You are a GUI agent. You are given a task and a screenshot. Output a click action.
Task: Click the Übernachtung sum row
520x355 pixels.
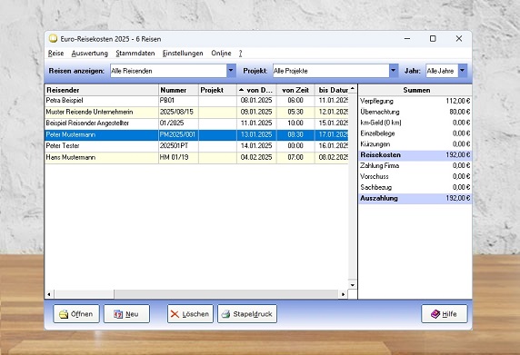(415, 112)
